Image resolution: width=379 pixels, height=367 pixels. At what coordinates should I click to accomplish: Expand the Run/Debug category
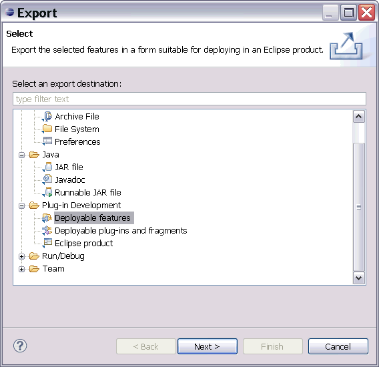click(x=21, y=256)
